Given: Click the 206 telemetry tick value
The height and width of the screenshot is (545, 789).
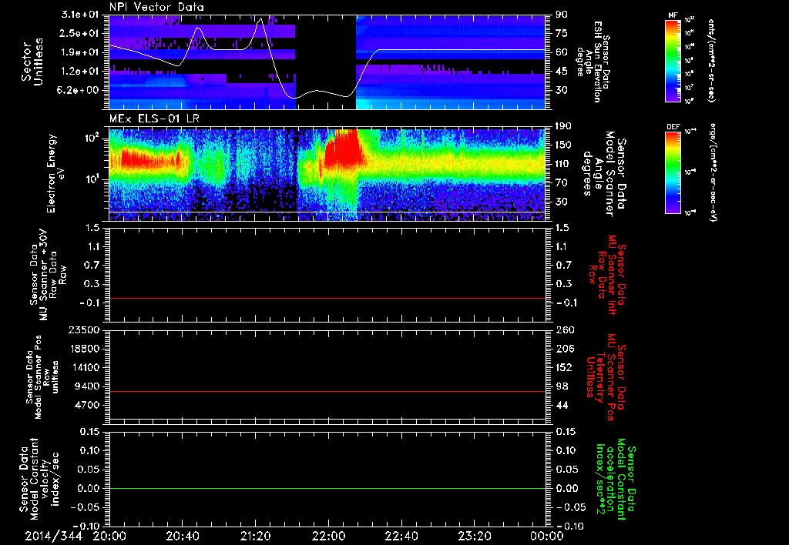Looking at the screenshot, I should tap(564, 349).
